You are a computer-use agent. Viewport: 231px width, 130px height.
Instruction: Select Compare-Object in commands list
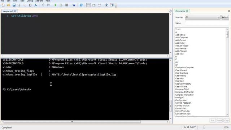[182, 89]
